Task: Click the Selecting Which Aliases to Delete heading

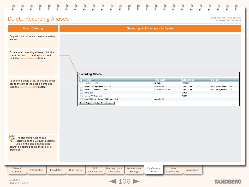Action: pos(150,28)
